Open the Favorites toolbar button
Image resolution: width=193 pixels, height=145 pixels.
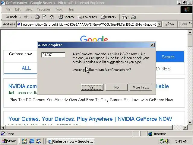pos(87,17)
